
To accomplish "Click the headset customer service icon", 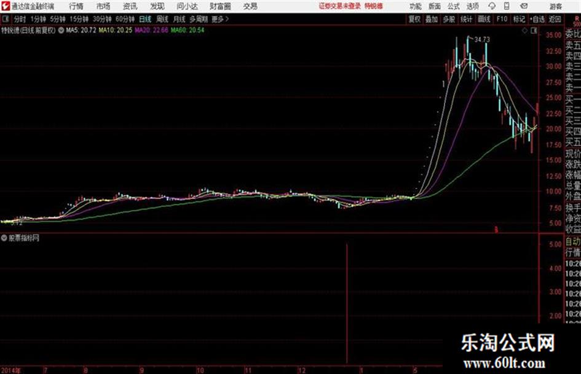I will [492, 6].
